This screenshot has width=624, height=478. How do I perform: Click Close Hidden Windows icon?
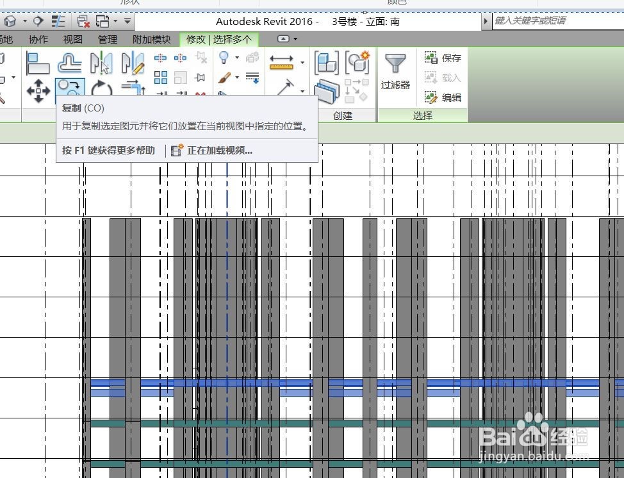83,21
